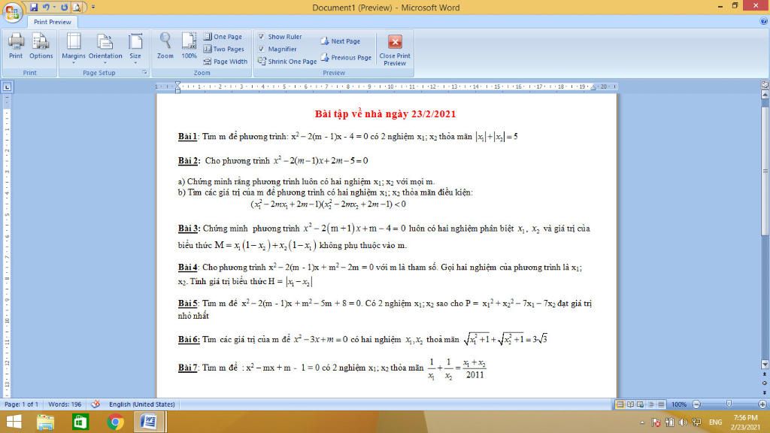Image resolution: width=770 pixels, height=433 pixels.
Task: Click vertical scrollbar down arrow
Action: click(x=765, y=365)
